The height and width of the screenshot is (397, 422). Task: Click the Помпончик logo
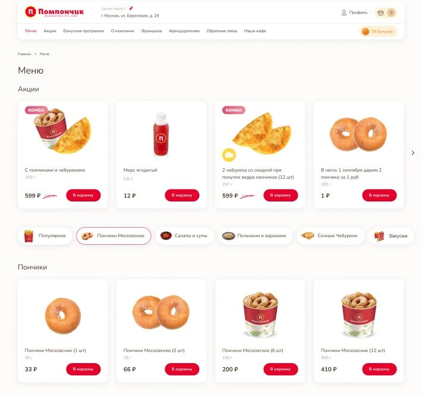pos(54,12)
